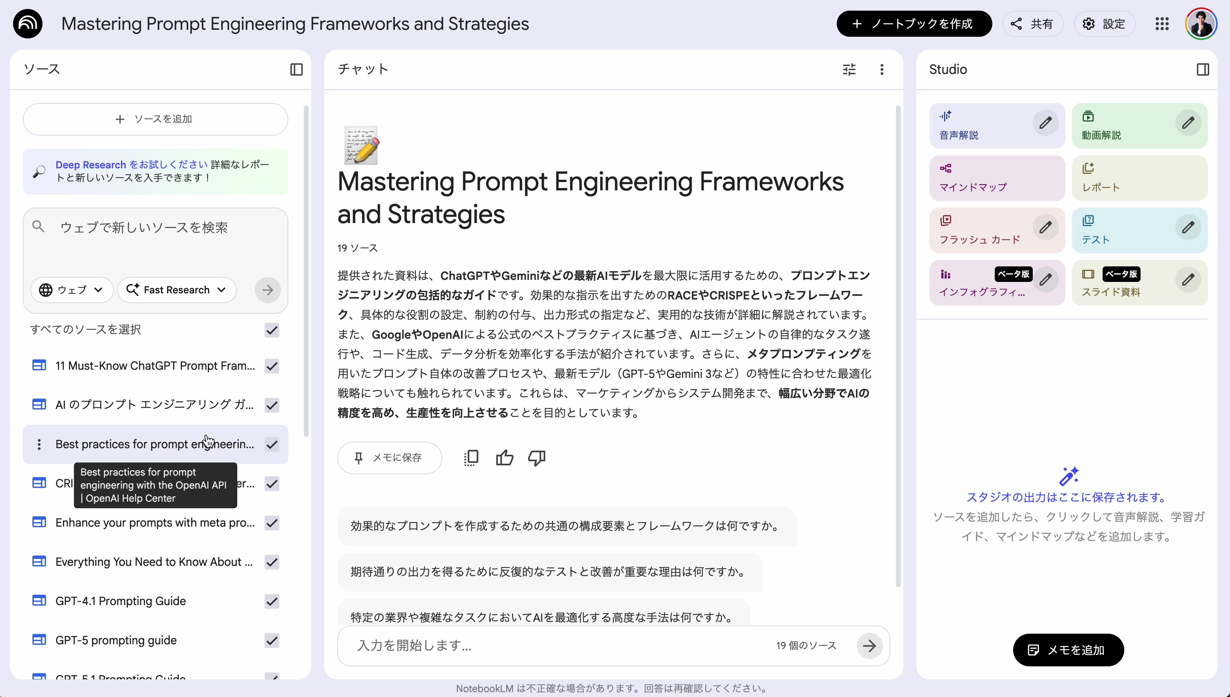The height and width of the screenshot is (697, 1230).
Task: Uncheck すべてのソースを選択 select all
Action: pyautogui.click(x=271, y=330)
